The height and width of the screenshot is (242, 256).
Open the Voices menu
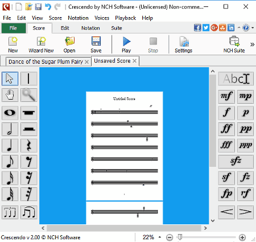102,18
